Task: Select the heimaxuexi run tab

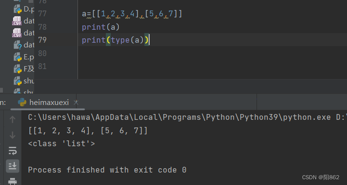Action: click(44, 102)
